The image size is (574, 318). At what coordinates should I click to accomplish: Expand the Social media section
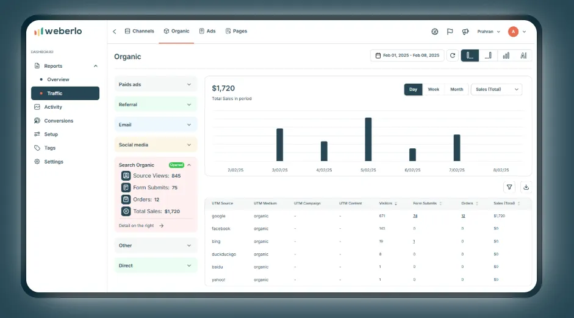pos(156,145)
